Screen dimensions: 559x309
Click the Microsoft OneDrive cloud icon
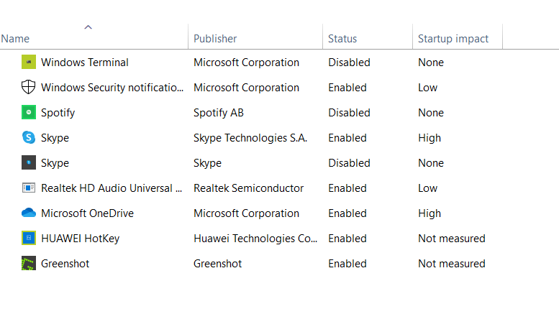coord(29,213)
